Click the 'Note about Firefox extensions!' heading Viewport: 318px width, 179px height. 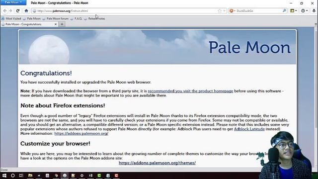tap(63, 105)
